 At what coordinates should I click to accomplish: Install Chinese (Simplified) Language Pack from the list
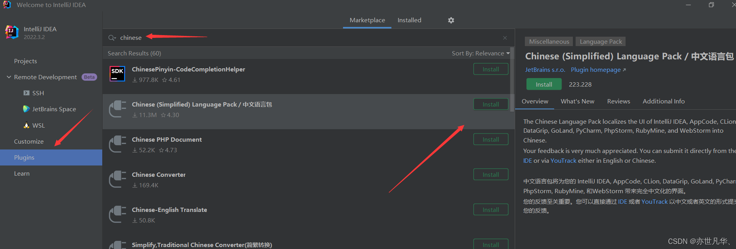pos(491,104)
